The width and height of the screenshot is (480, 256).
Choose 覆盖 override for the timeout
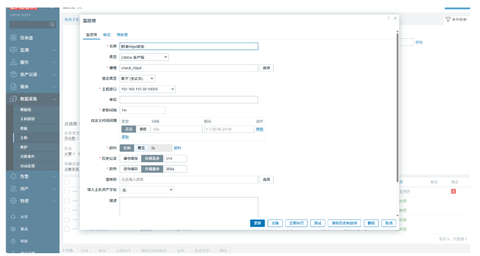tap(141, 148)
